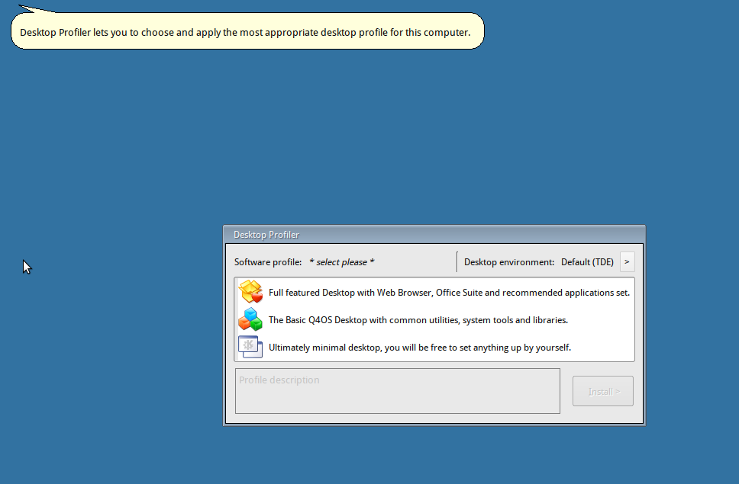This screenshot has width=739, height=484.
Task: Select the Basic Q4OS Desktop colored cubes icon
Action: (x=250, y=319)
